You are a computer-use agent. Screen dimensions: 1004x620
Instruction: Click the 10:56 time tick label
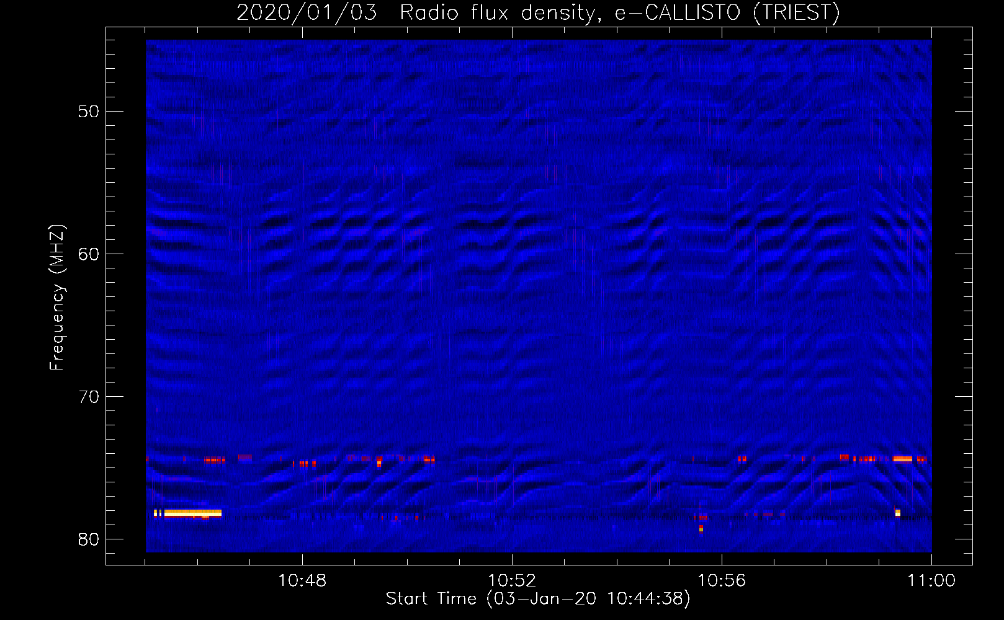click(722, 581)
